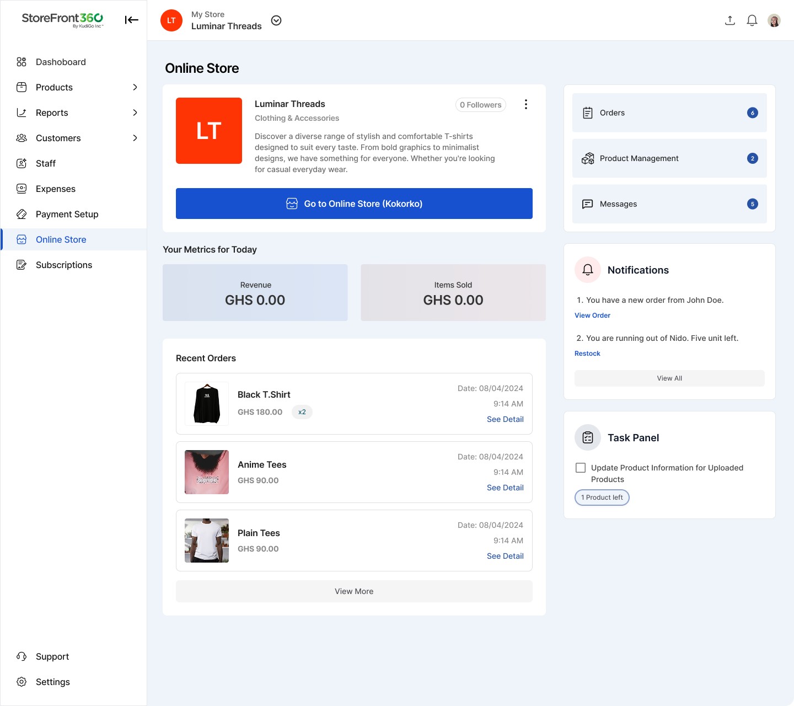Check the Update Product Information task checkbox
Screen dimensions: 794x706
(x=581, y=468)
